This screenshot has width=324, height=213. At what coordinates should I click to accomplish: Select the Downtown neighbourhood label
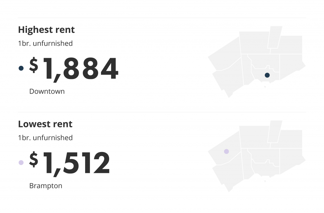tap(47, 91)
